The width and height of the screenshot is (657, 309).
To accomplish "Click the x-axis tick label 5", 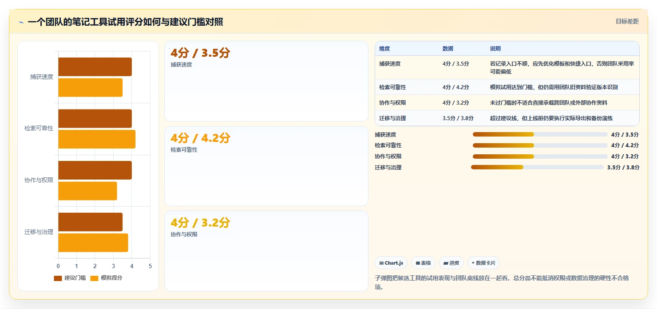I will [x=150, y=266].
